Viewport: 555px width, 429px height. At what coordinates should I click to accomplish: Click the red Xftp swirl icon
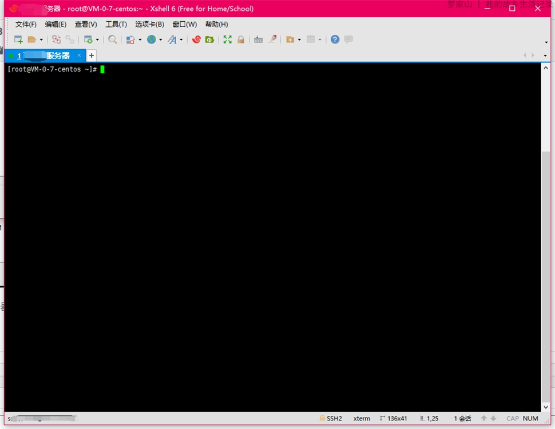196,39
